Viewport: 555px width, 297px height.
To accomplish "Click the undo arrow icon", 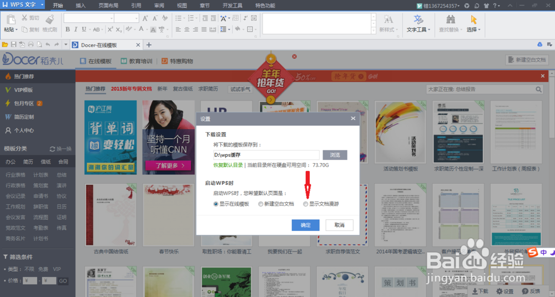I will pyautogui.click(x=48, y=44).
